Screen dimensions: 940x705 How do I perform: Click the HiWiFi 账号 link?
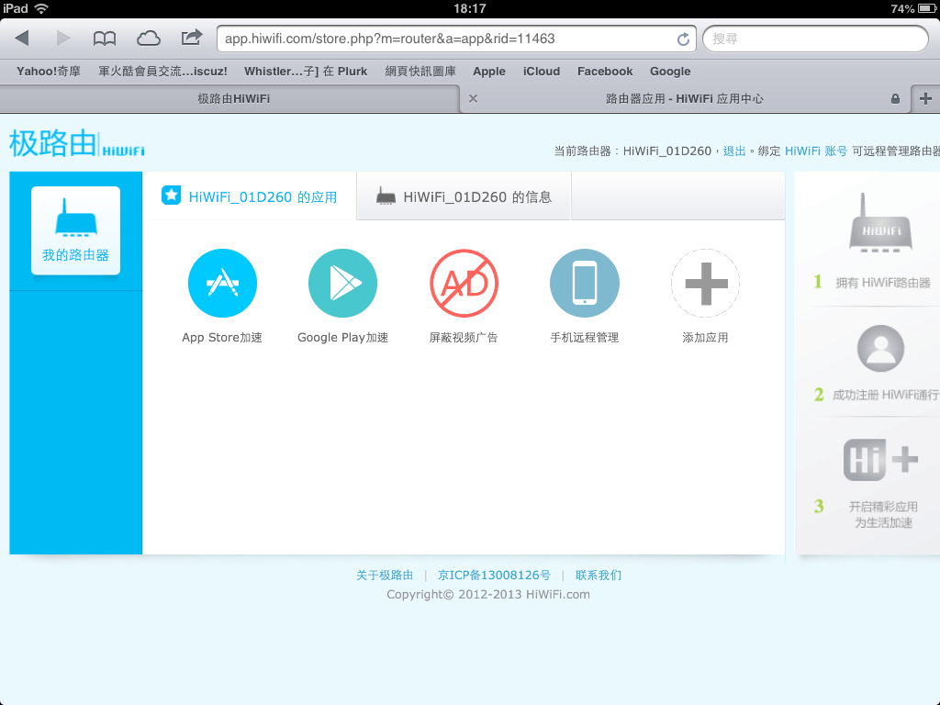coord(816,151)
